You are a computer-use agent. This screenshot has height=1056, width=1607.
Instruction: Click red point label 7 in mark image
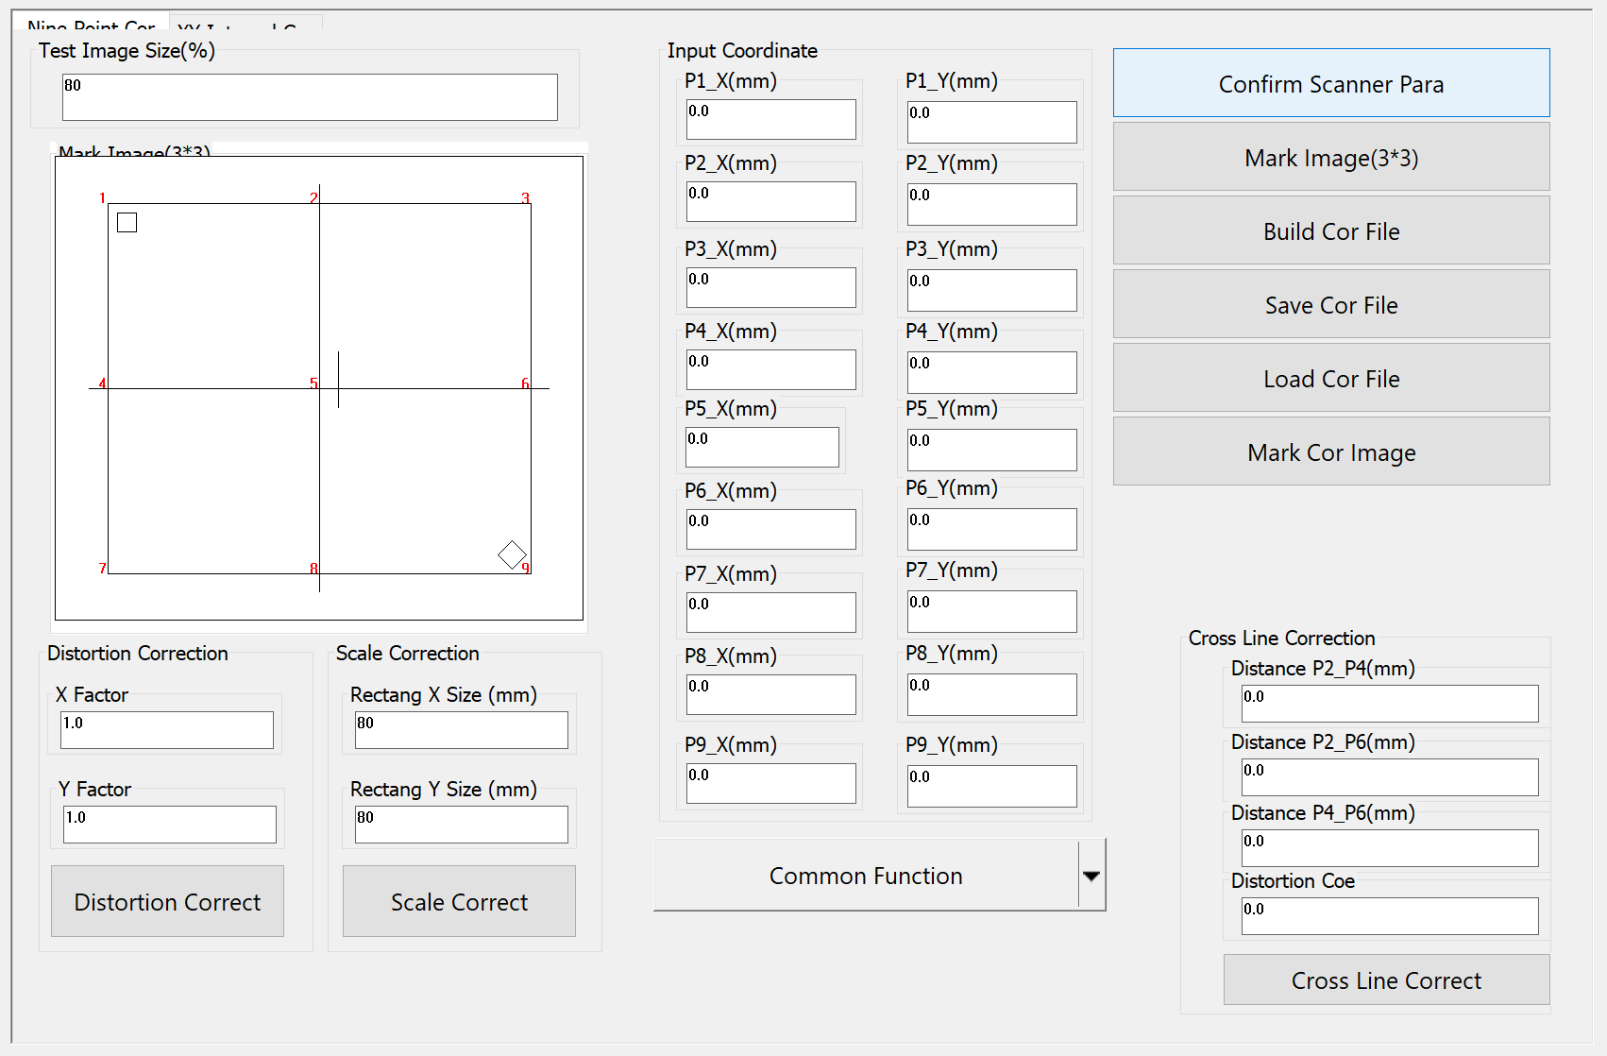102,569
